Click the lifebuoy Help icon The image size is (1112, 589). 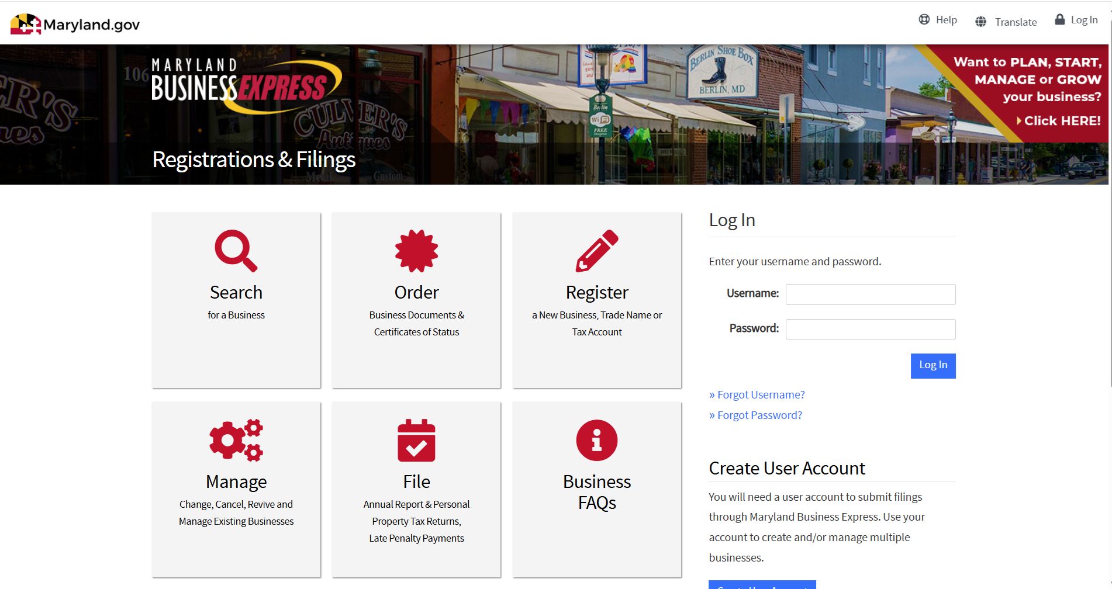tap(924, 20)
